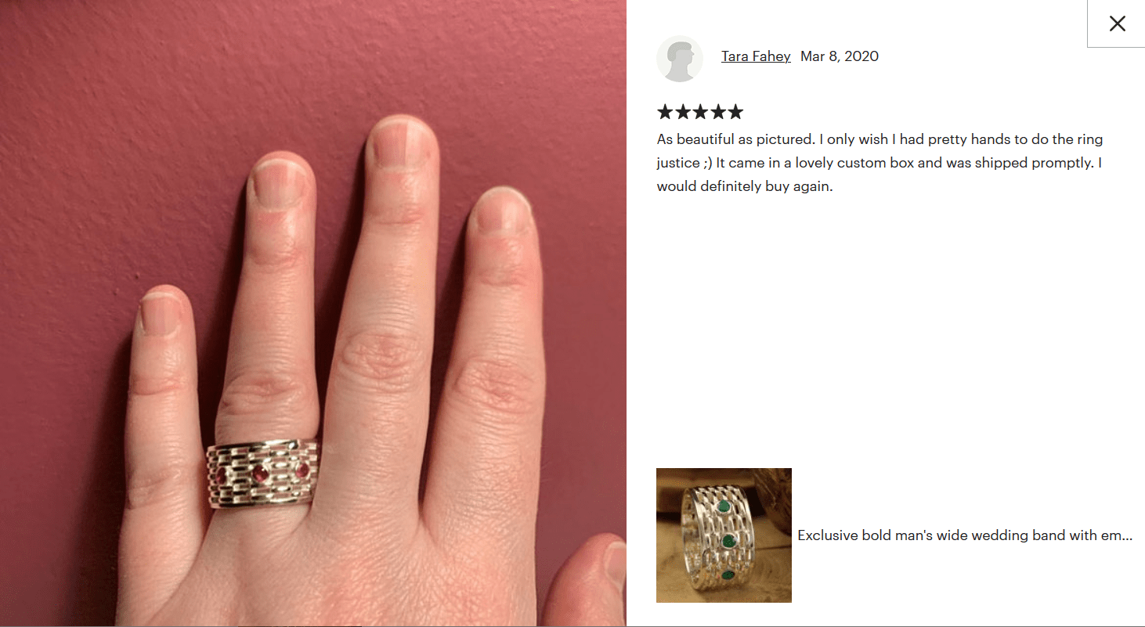Click the first star of the rating
1145x627 pixels.
(666, 112)
